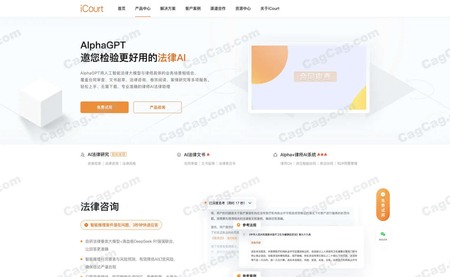The image size is (450, 277).
Task: Open the 法律阅卷 link
Action: click(x=129, y=164)
